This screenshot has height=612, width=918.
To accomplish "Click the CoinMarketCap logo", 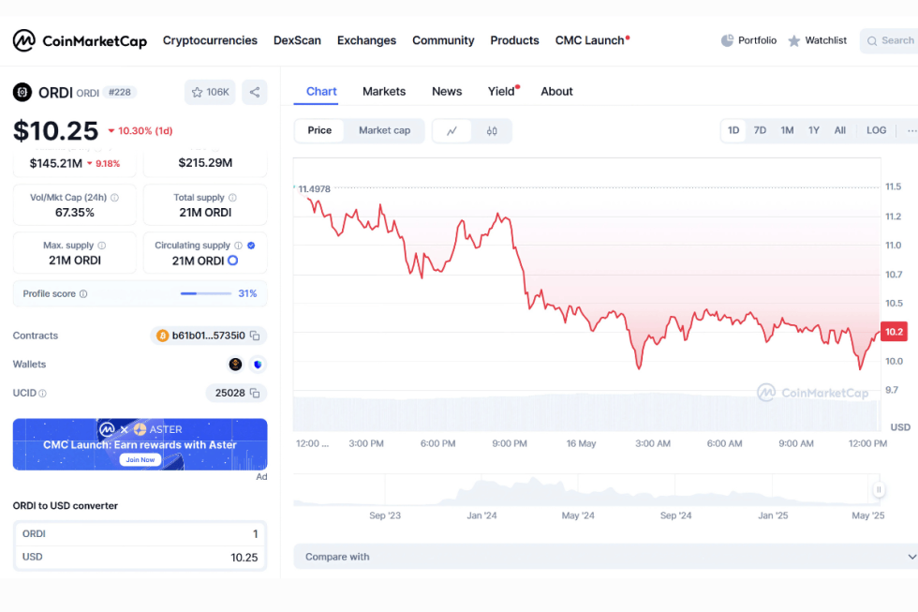I will coord(80,40).
